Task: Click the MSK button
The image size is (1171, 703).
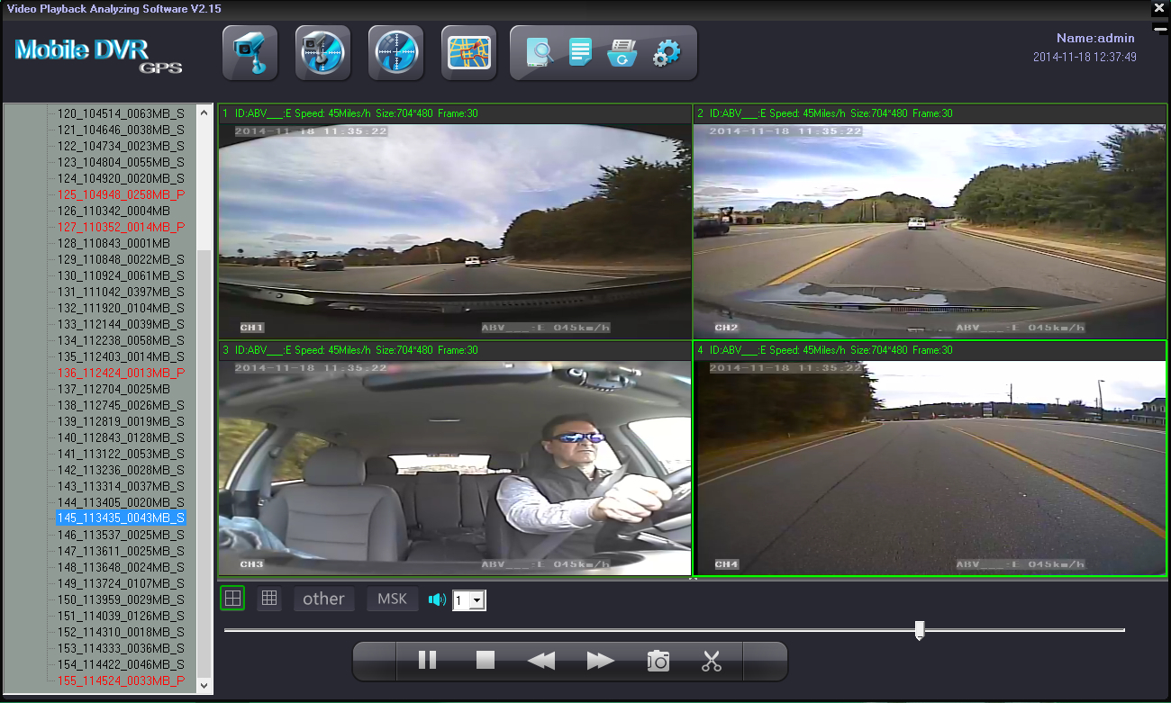Action: 392,599
